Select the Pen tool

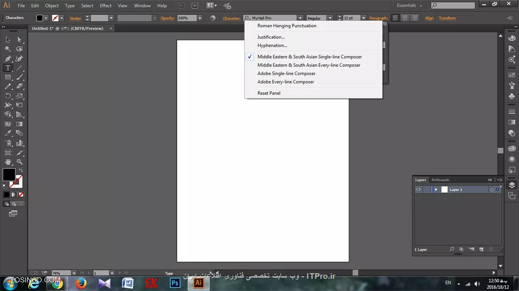tap(8, 59)
